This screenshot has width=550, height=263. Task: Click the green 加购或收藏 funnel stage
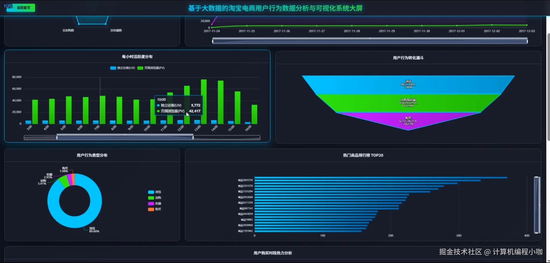pyautogui.click(x=408, y=103)
